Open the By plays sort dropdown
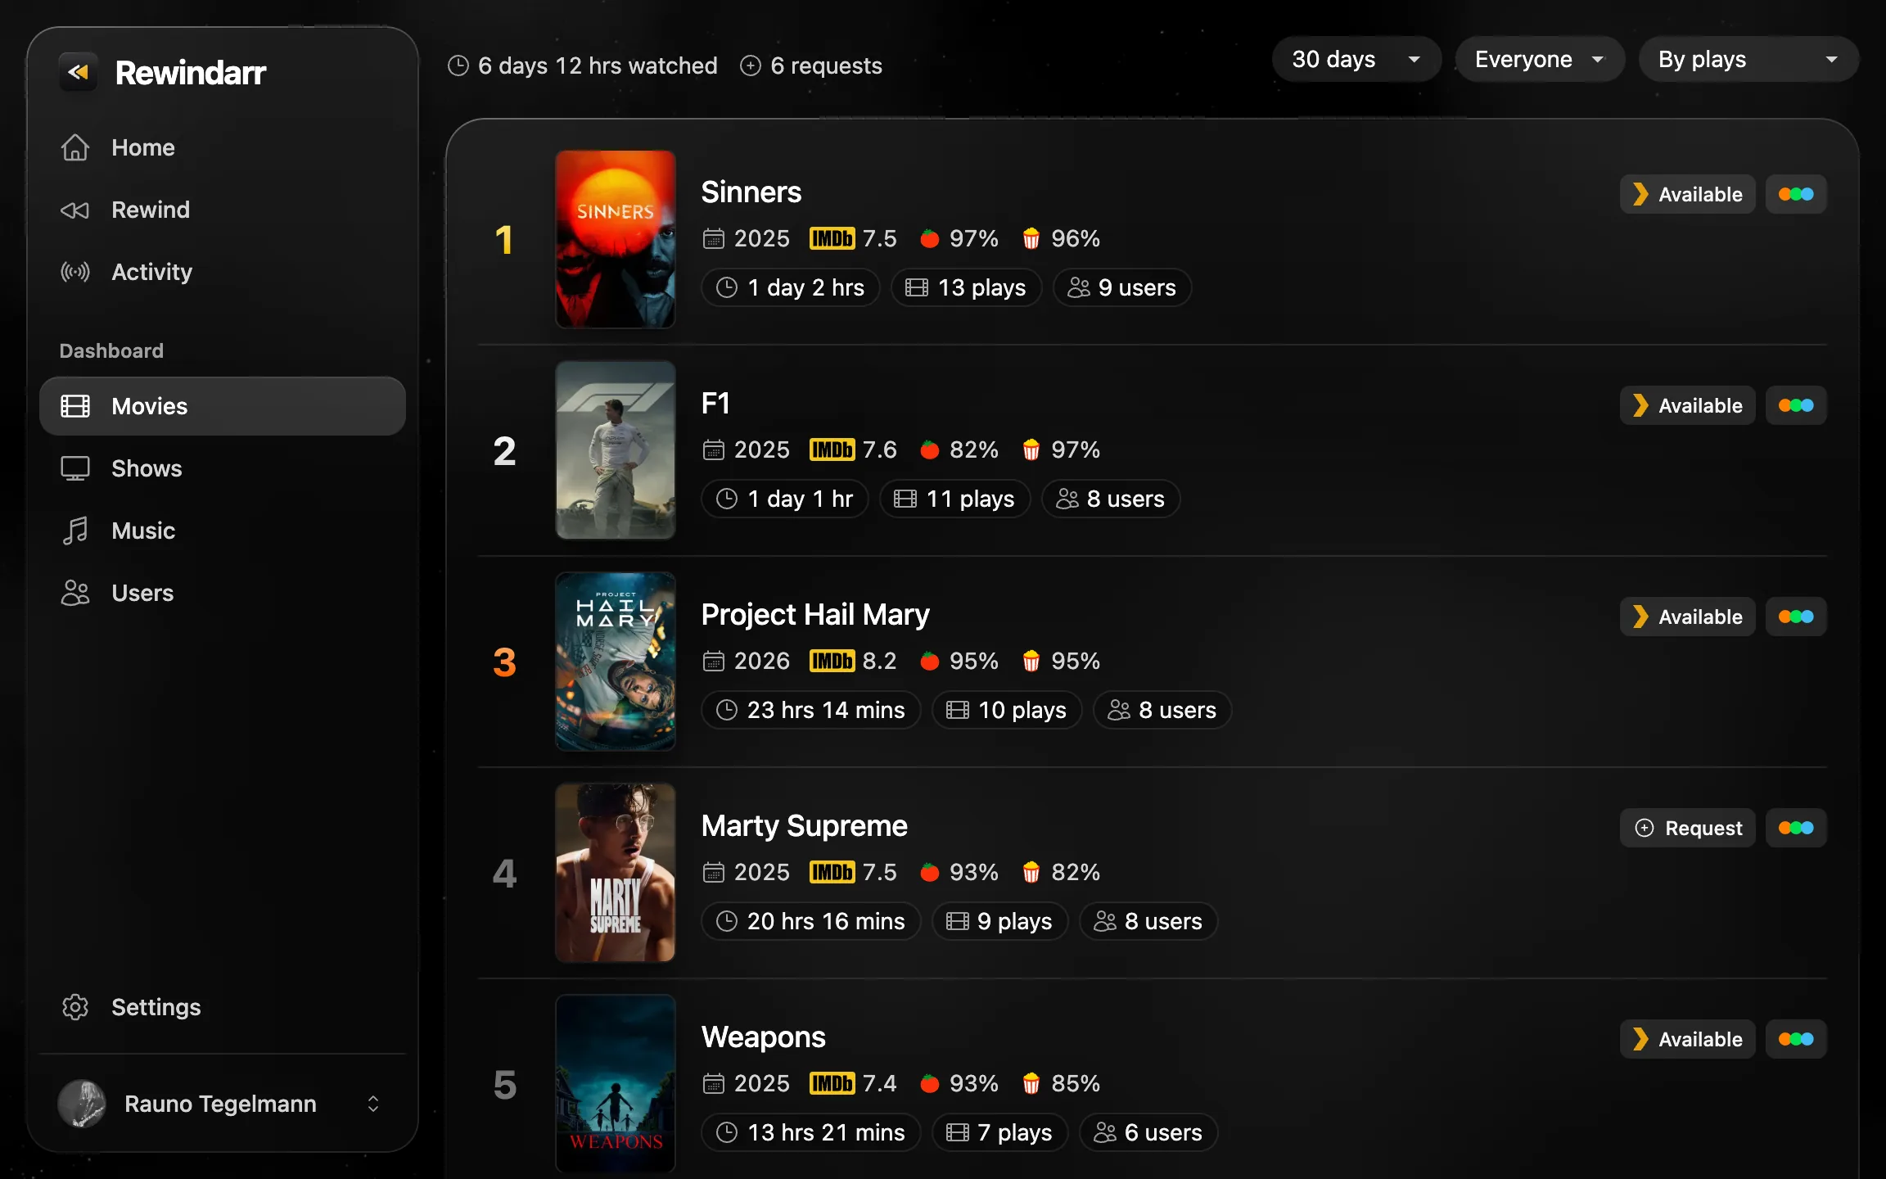The width and height of the screenshot is (1886, 1179). 1748,59
